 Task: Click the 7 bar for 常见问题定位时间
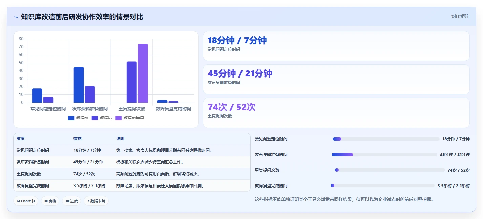pos(48,100)
